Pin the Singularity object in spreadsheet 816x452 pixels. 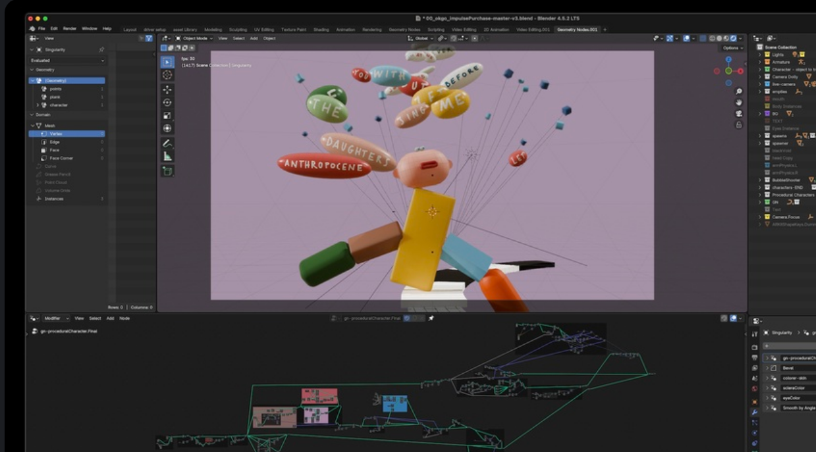pyautogui.click(x=101, y=50)
